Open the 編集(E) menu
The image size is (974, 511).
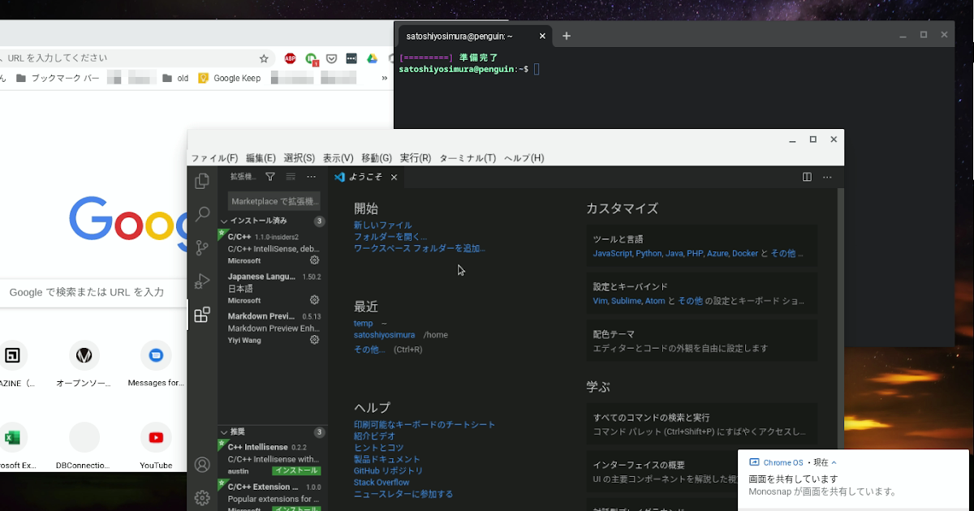261,158
